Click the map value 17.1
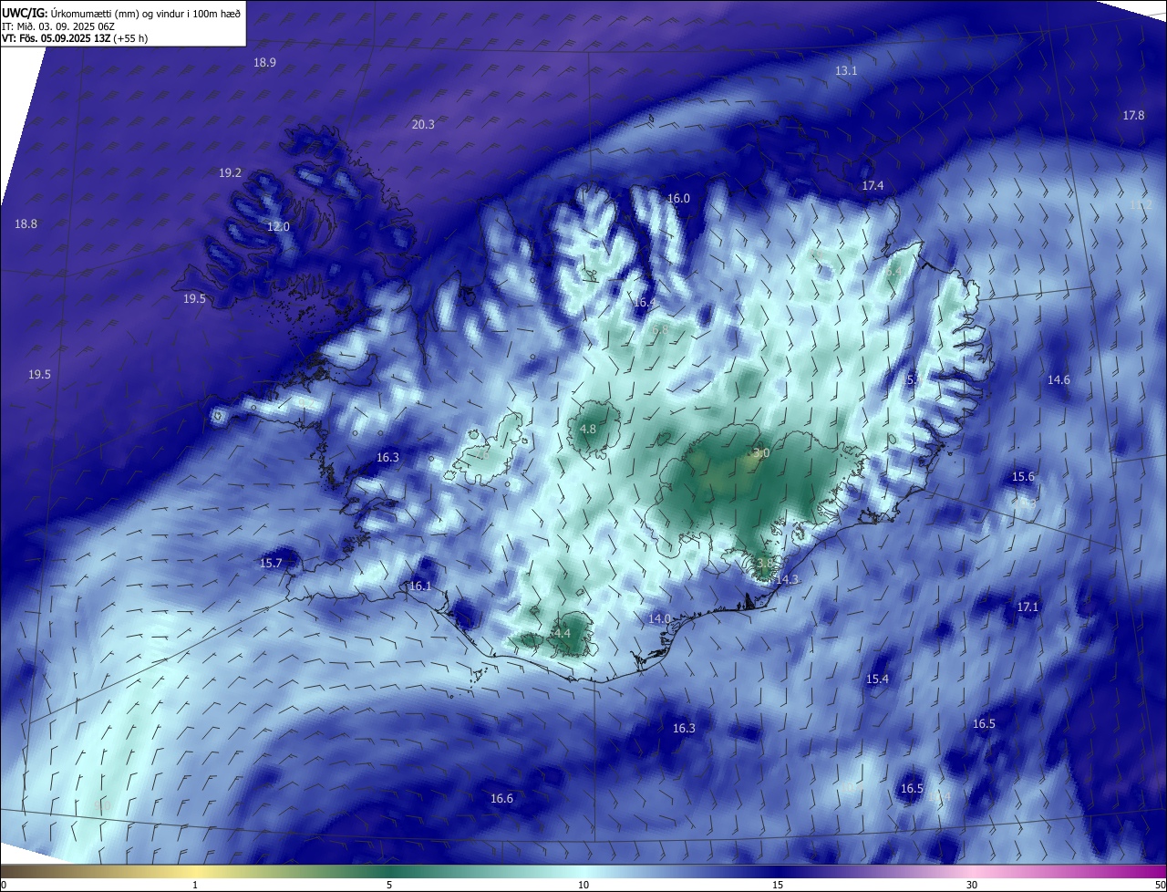This screenshot has width=1167, height=892. tap(1028, 607)
